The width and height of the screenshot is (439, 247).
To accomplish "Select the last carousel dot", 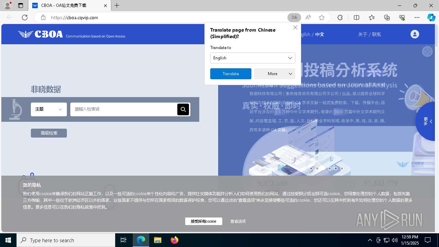I will (342, 168).
